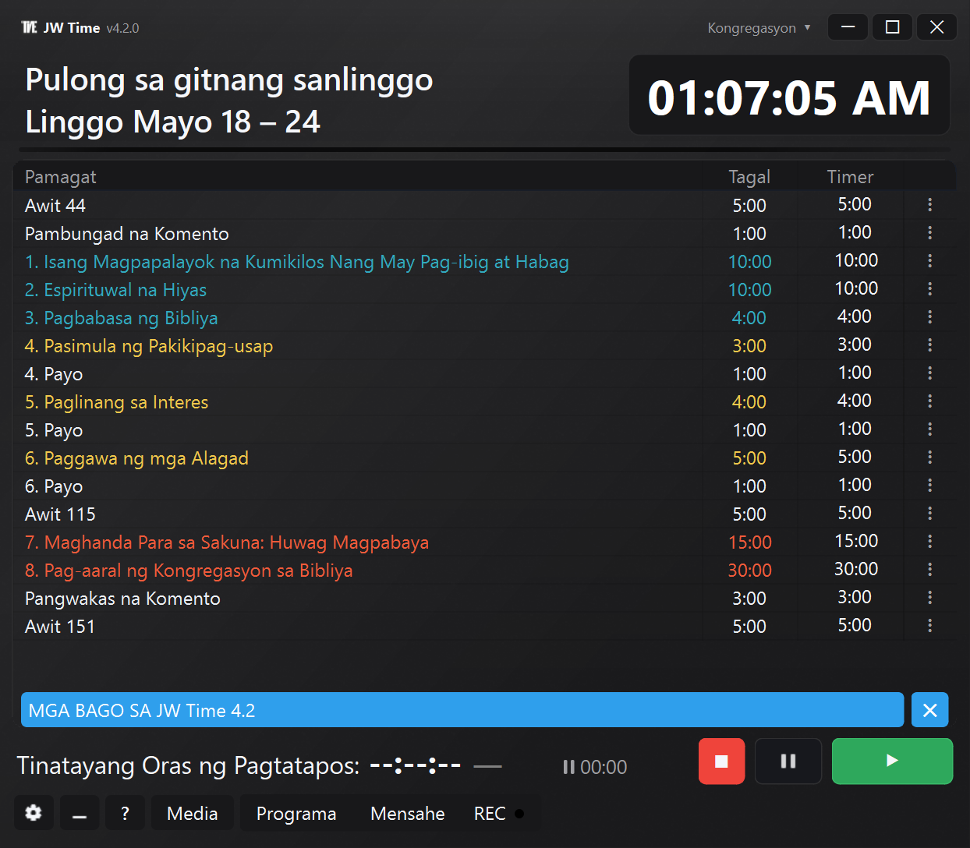
Task: Open options menu for 5. Payo row
Action: click(929, 429)
